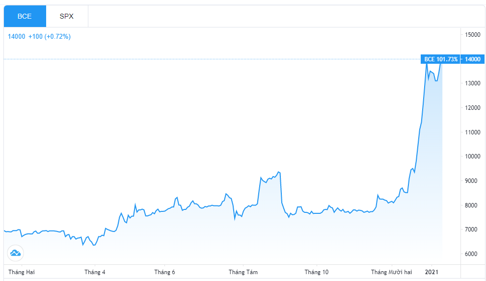
Task: Click the Tháng 6 time axis label
Action: [164, 272]
